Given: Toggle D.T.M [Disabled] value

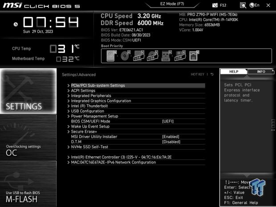Looking at the screenshot, I should [171, 142].
